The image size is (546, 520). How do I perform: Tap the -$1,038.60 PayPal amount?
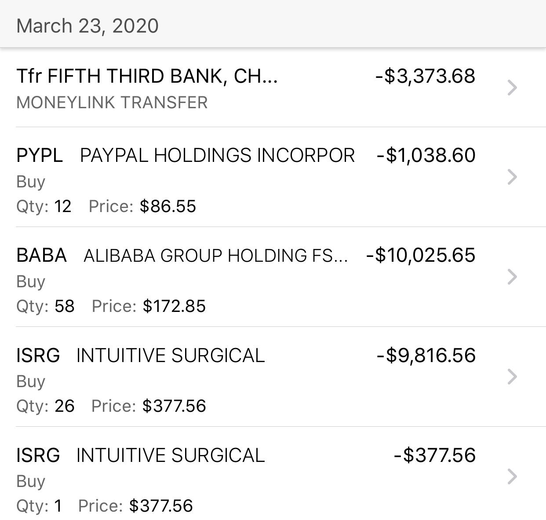click(x=426, y=156)
